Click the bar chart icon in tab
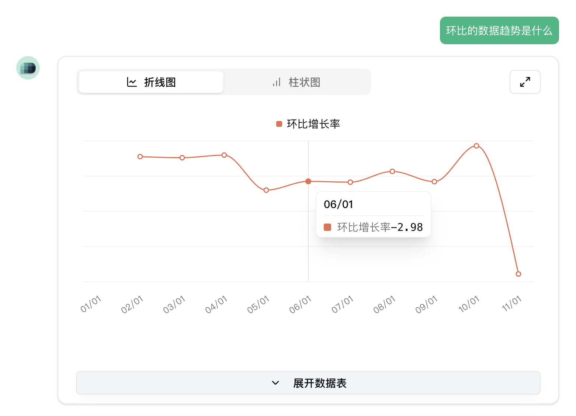Image resolution: width=576 pixels, height=416 pixels. click(277, 82)
